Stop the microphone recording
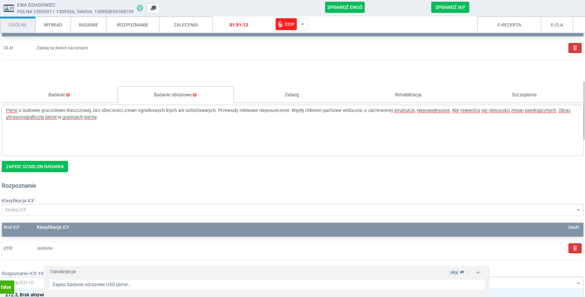Image resolution: width=585 pixels, height=297 pixels. (x=286, y=24)
